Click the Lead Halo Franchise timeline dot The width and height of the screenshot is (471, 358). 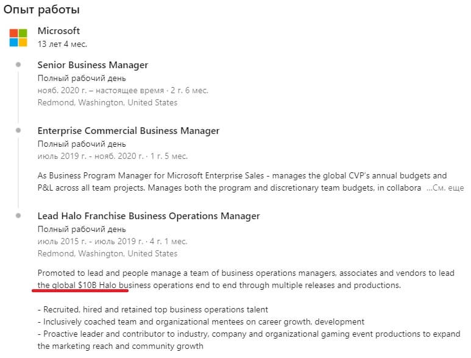pyautogui.click(x=19, y=216)
